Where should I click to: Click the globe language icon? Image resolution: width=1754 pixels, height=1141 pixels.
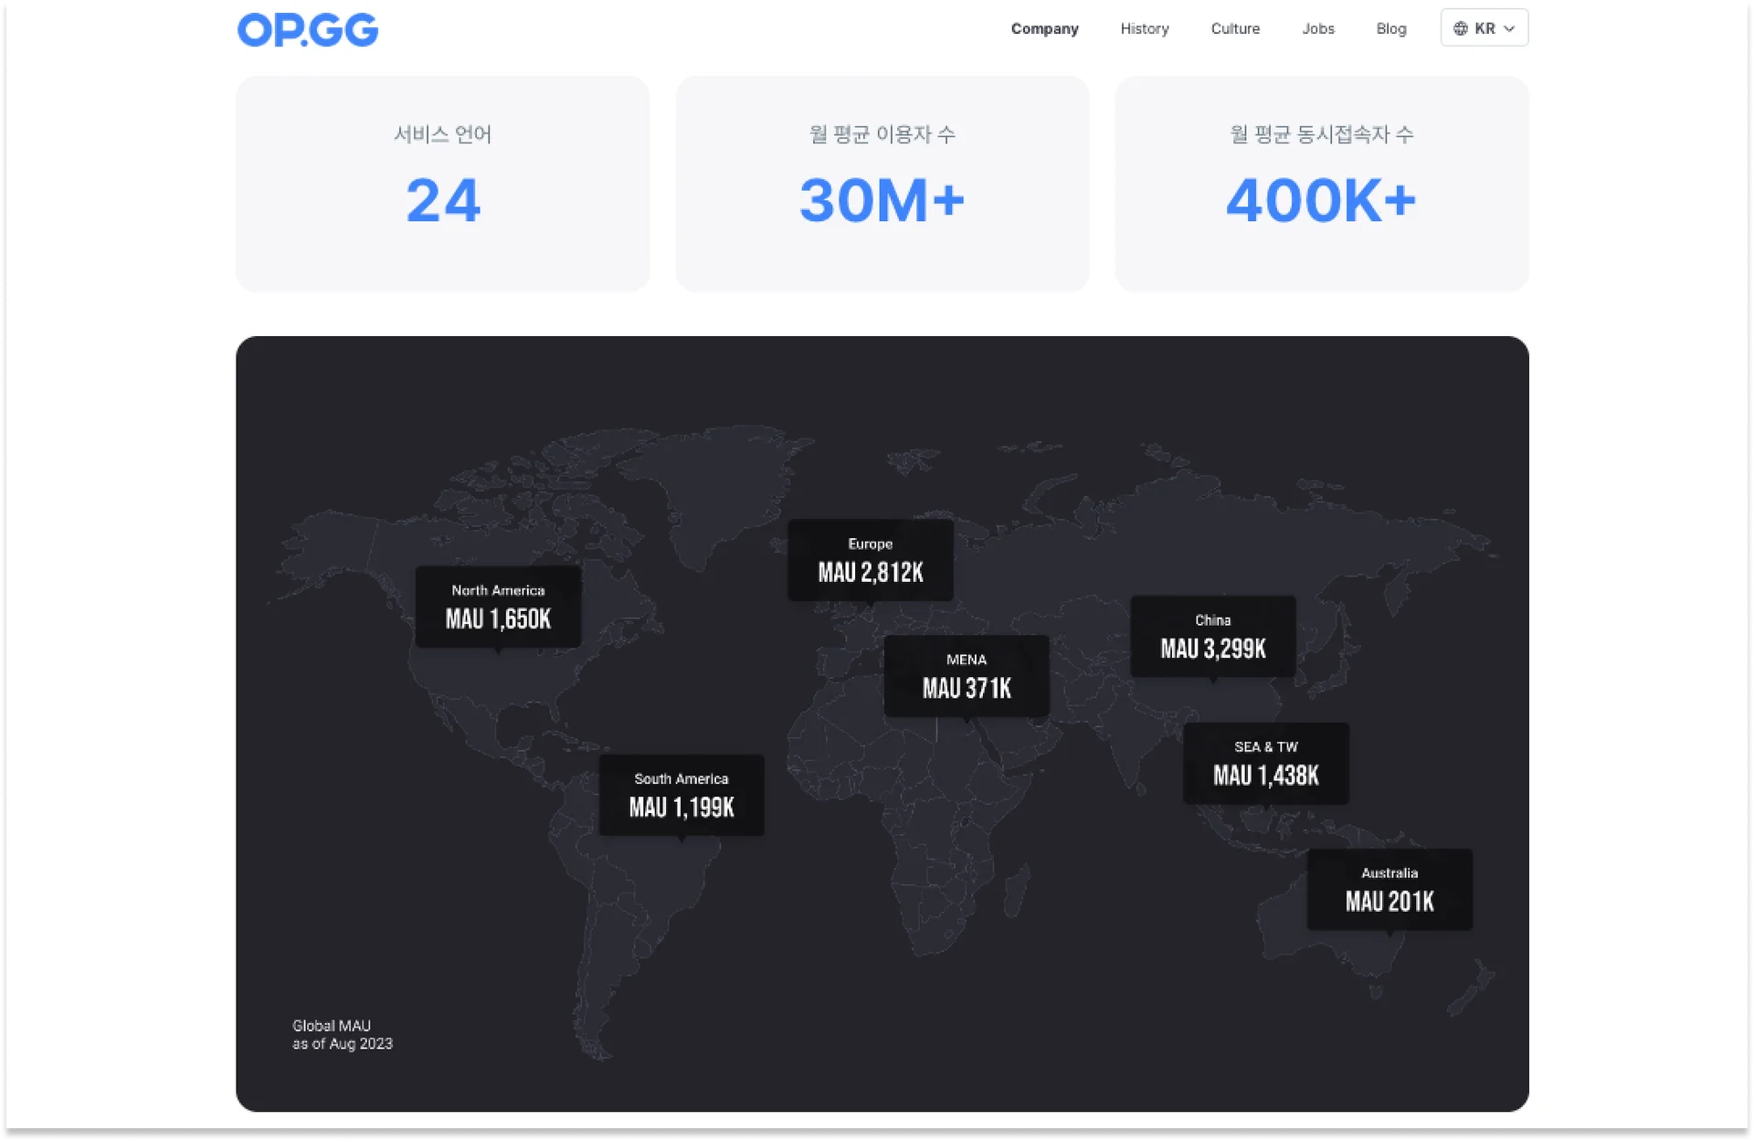tap(1460, 28)
